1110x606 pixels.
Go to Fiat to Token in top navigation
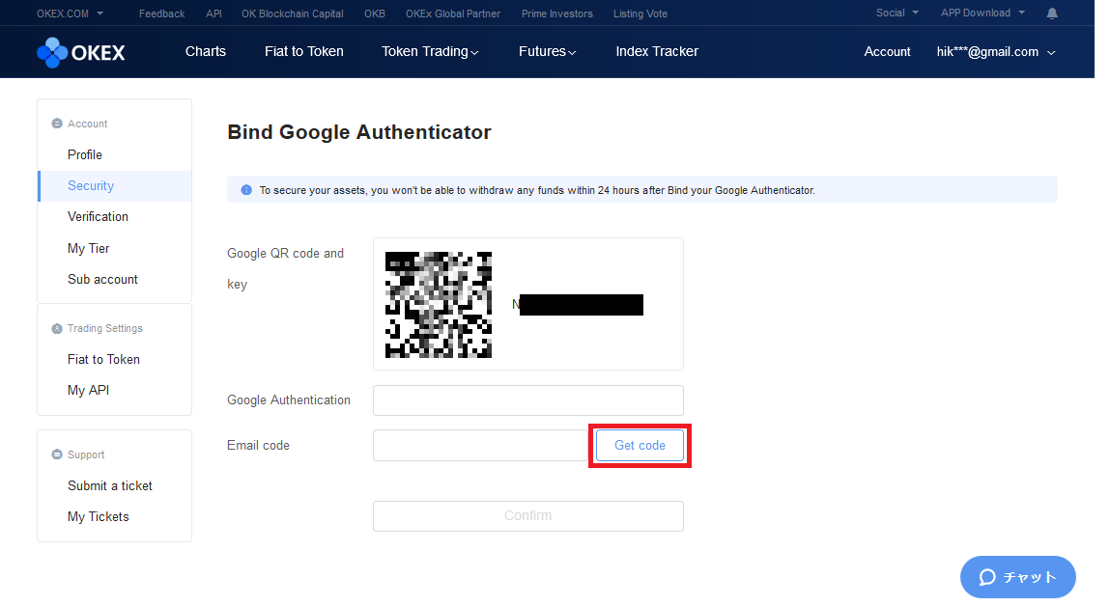coord(304,51)
